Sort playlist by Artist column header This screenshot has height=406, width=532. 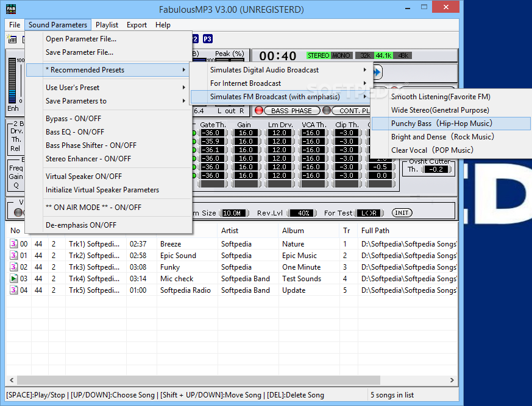pos(248,231)
